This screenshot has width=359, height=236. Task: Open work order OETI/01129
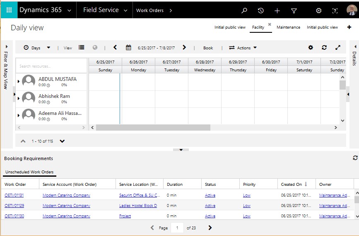tap(14, 205)
